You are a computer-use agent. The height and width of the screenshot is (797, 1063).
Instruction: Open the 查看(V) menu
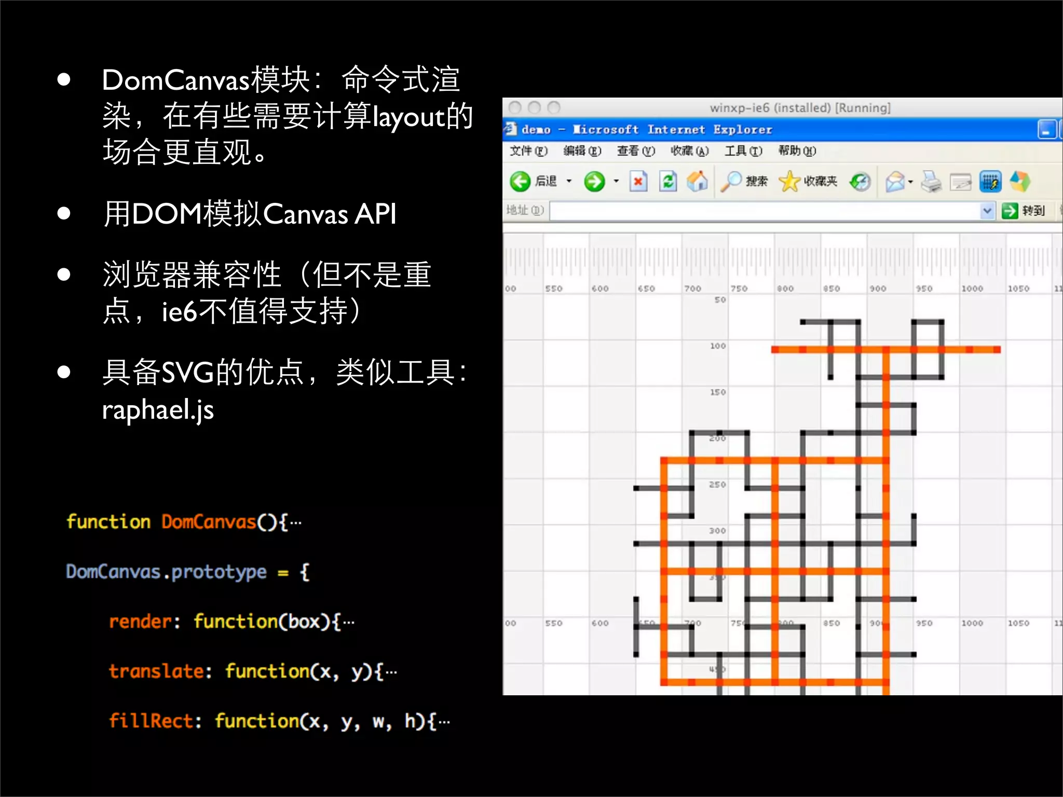pyautogui.click(x=636, y=151)
